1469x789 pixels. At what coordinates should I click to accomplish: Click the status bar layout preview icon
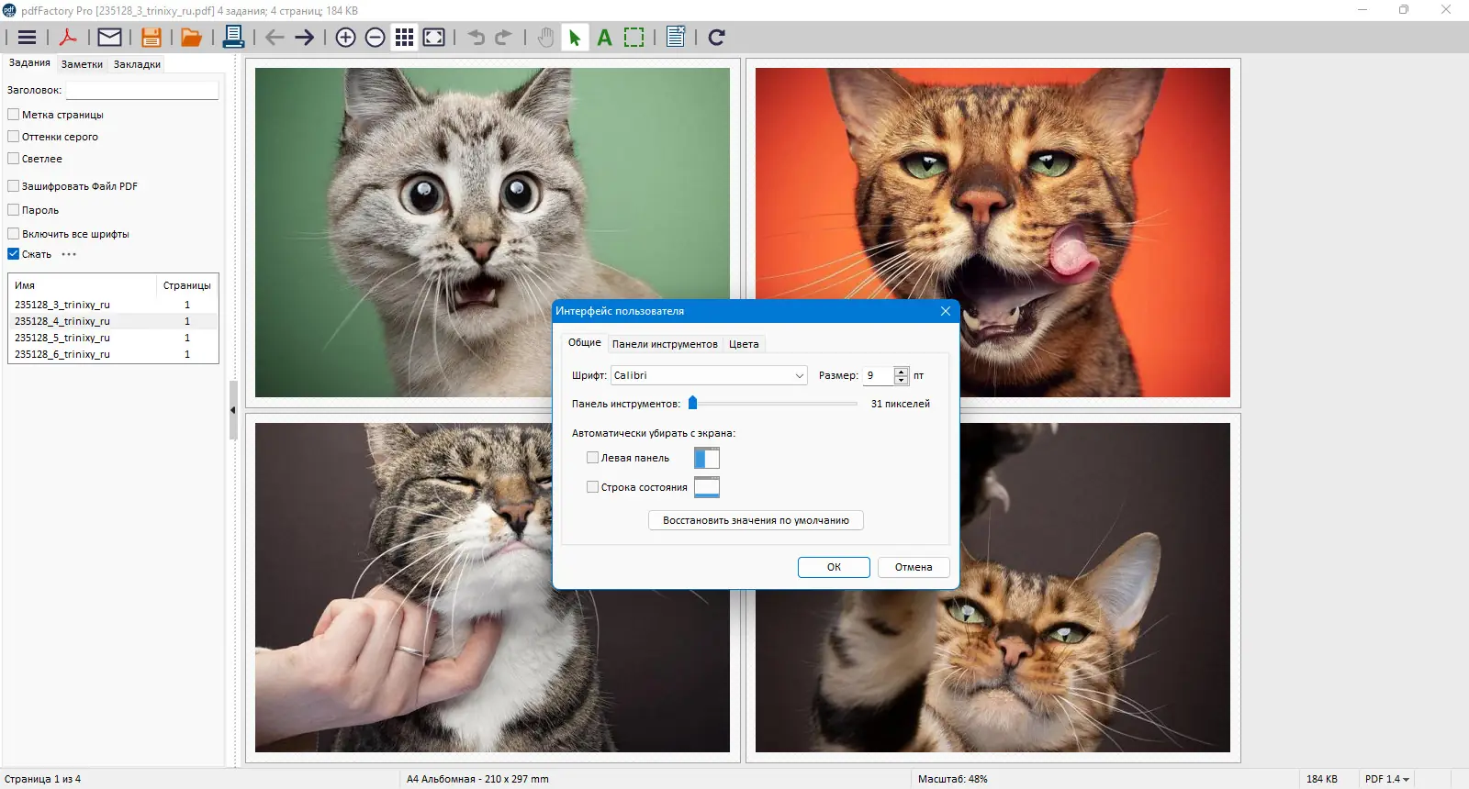(x=707, y=487)
